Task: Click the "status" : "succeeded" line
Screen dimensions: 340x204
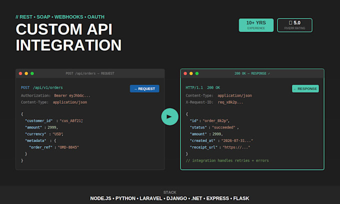Action: pyautogui.click(x=214, y=127)
